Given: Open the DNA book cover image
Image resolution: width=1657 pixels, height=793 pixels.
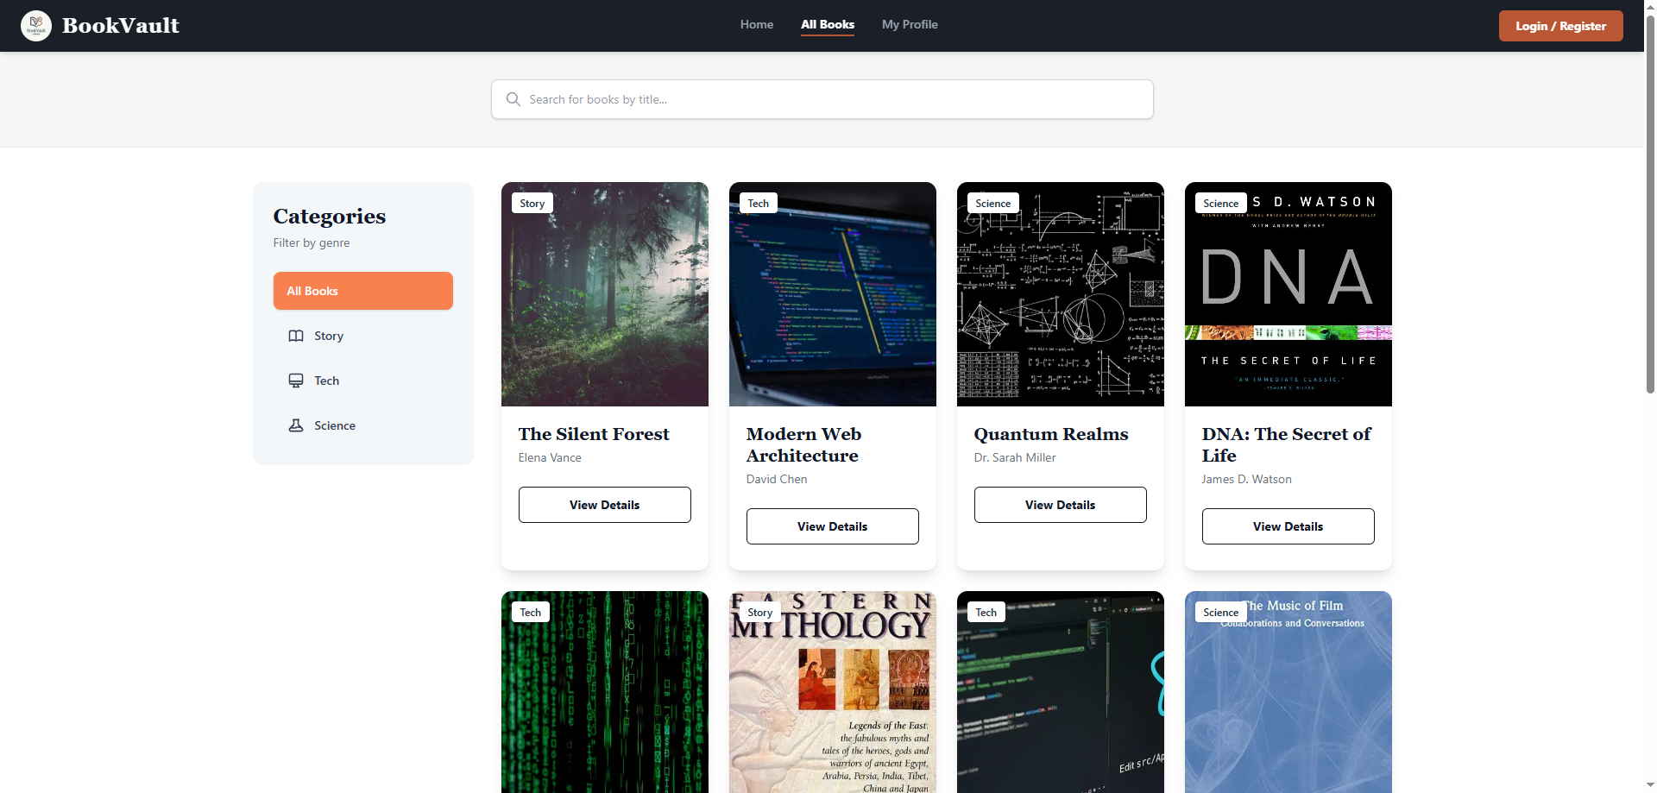Looking at the screenshot, I should [x=1288, y=294].
